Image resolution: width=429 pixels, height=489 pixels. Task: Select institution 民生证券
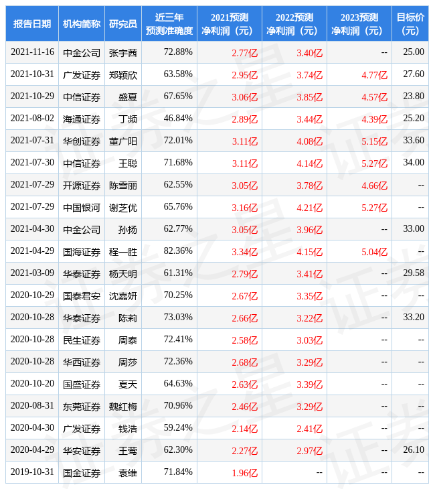click(82, 340)
